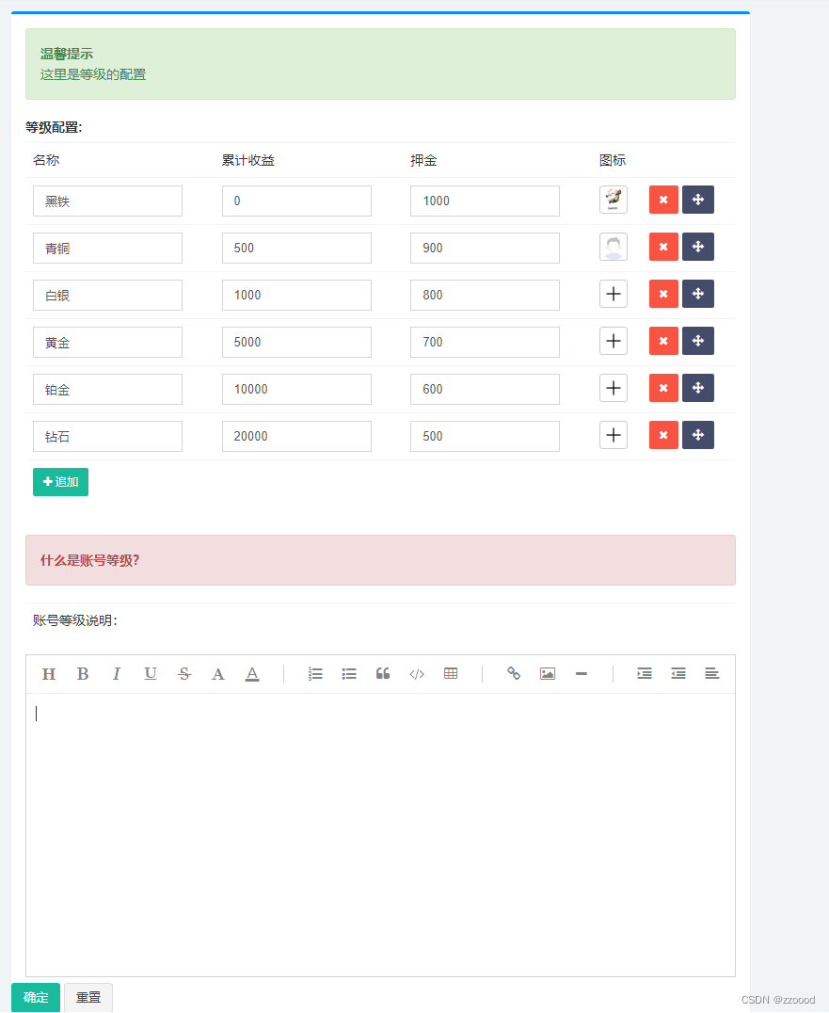Insert a horizontal rule in the editor
This screenshot has width=829, height=1013.
pos(581,673)
